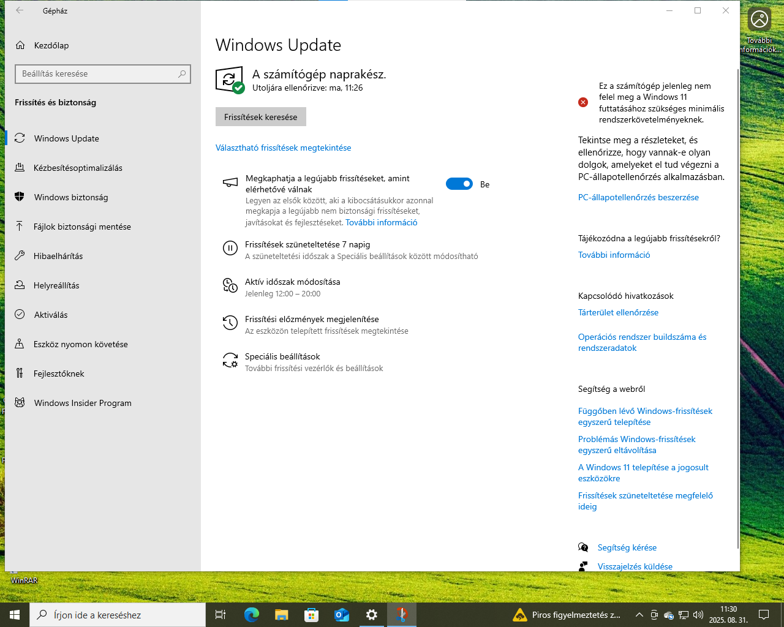Select Windows biztonság in the sidebar
The image size is (784, 627).
[103, 197]
